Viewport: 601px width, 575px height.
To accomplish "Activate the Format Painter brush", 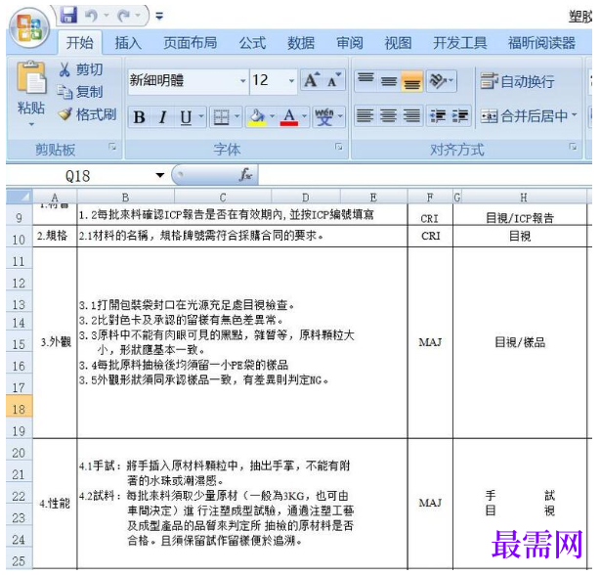I will point(64,114).
